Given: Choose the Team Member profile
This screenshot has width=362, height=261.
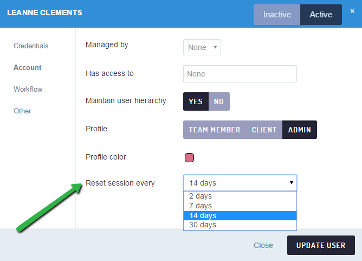Looking at the screenshot, I should click(215, 130).
